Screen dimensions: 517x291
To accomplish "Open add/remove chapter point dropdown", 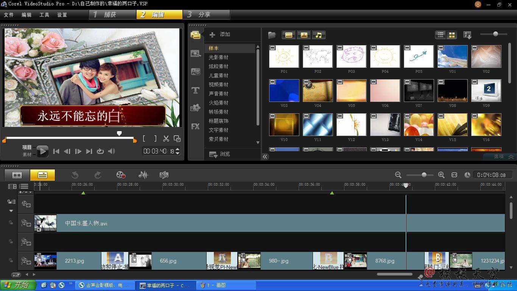I will tap(26, 192).
